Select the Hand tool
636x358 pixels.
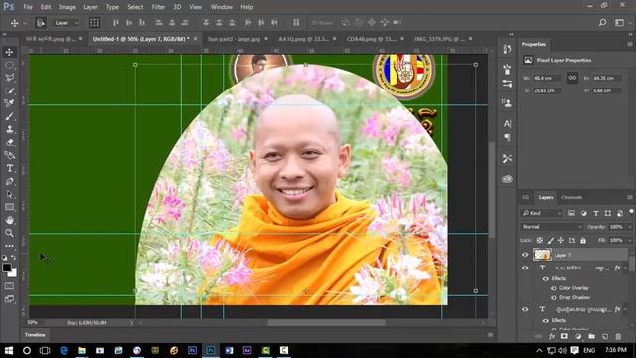coord(9,220)
